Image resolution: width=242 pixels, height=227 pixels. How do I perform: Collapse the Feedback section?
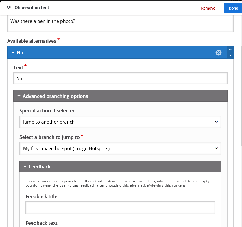click(x=25, y=167)
